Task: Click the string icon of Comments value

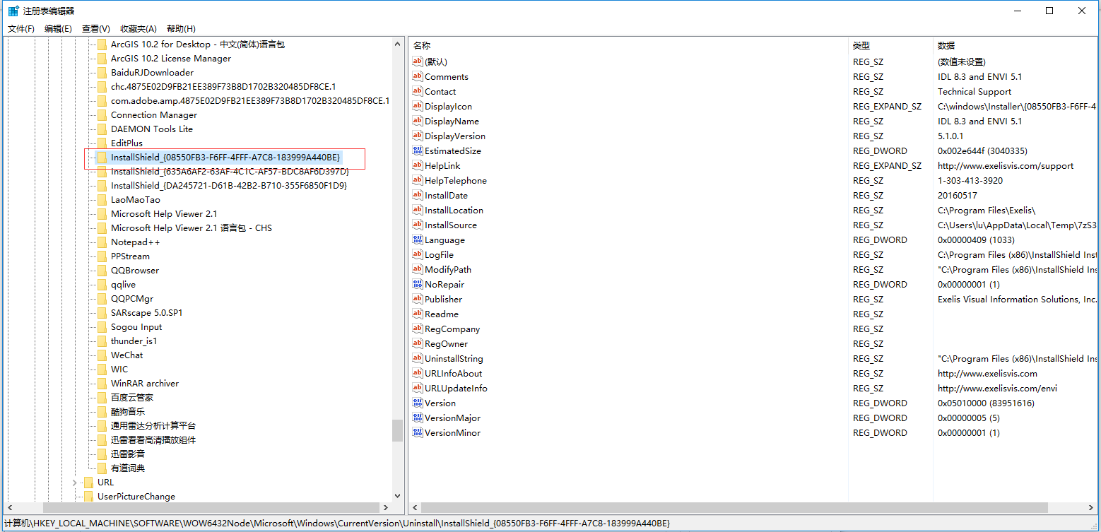Action: coord(417,76)
